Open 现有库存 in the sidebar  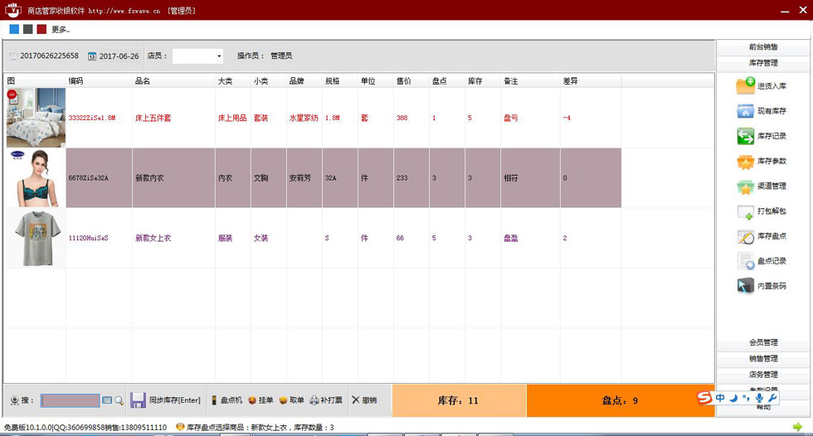pos(761,111)
